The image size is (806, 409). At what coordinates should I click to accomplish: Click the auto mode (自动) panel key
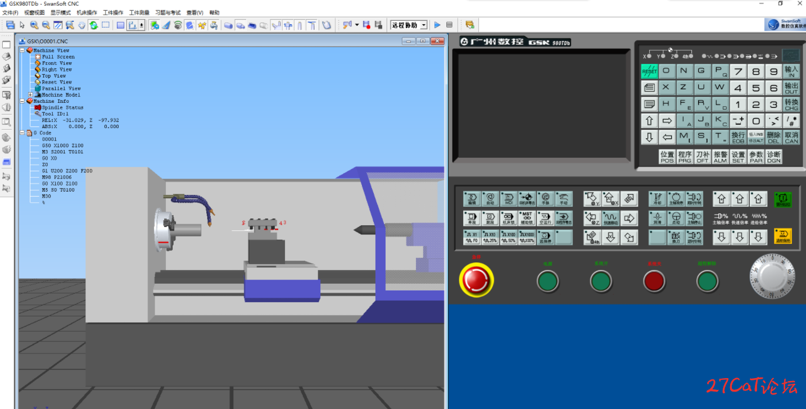pos(490,199)
